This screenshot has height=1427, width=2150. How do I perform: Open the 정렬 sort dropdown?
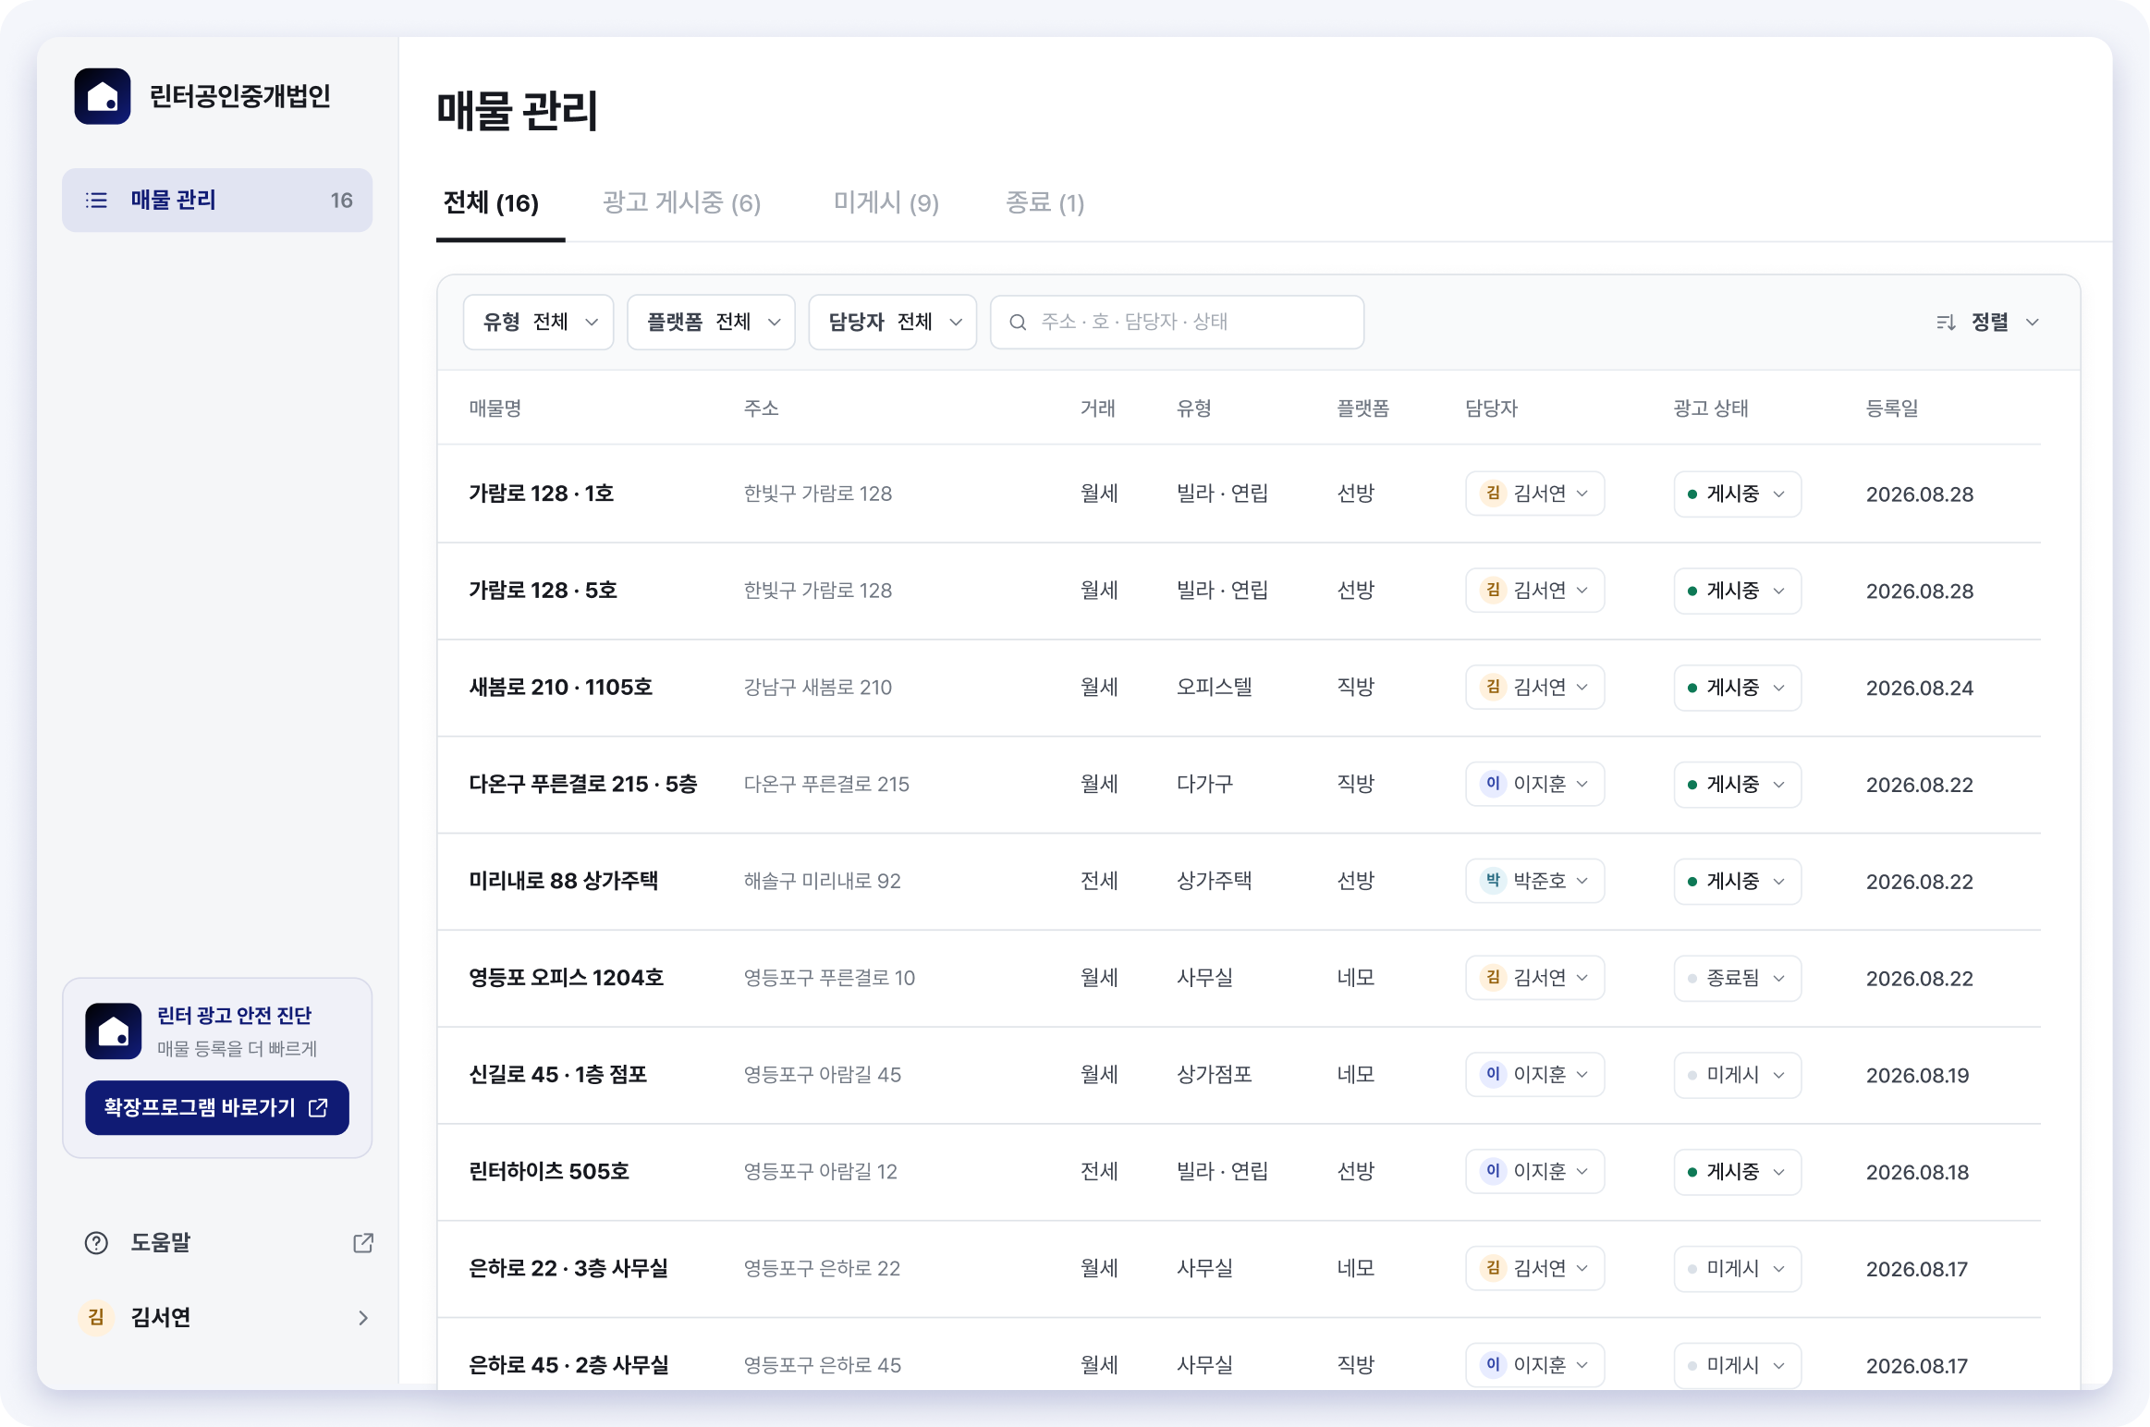click(1988, 322)
